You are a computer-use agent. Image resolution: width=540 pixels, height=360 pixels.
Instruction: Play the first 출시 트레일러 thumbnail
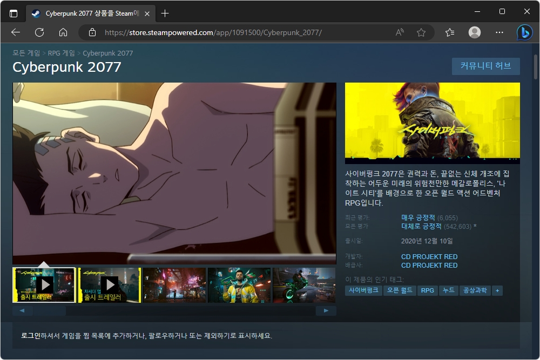[x=44, y=285]
